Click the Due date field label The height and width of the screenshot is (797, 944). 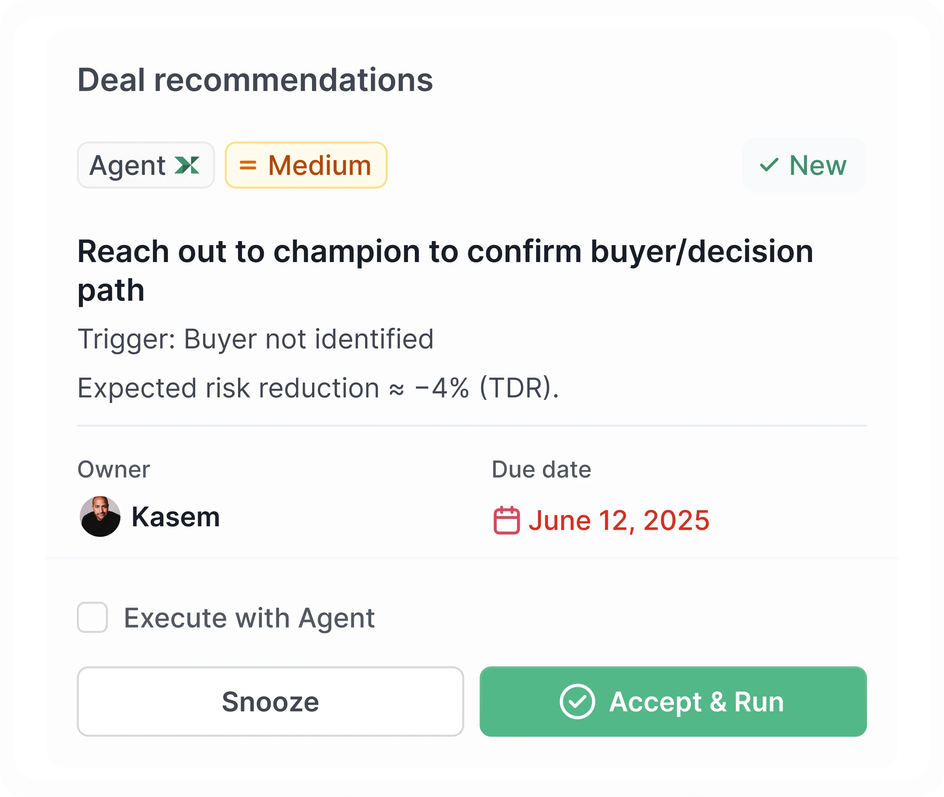(541, 469)
